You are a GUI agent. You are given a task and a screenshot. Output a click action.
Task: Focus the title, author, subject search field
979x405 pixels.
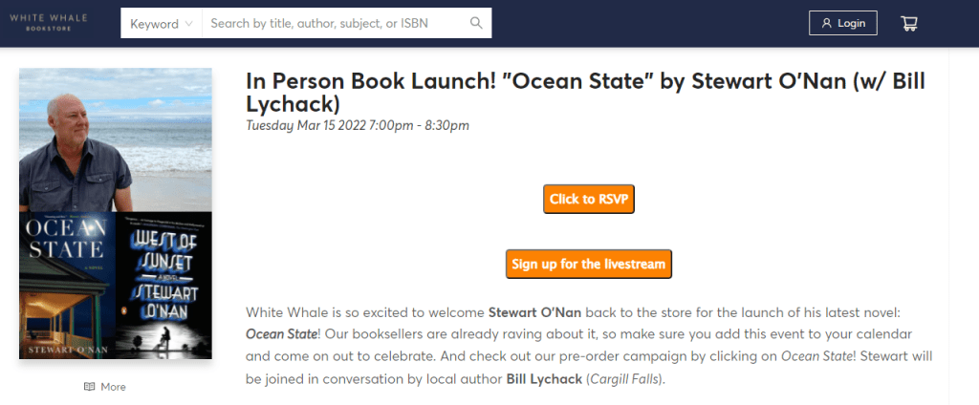[337, 24]
